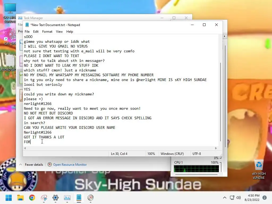Click the line 'YES' in Notepad
272x204 pixels.
click(x=27, y=89)
